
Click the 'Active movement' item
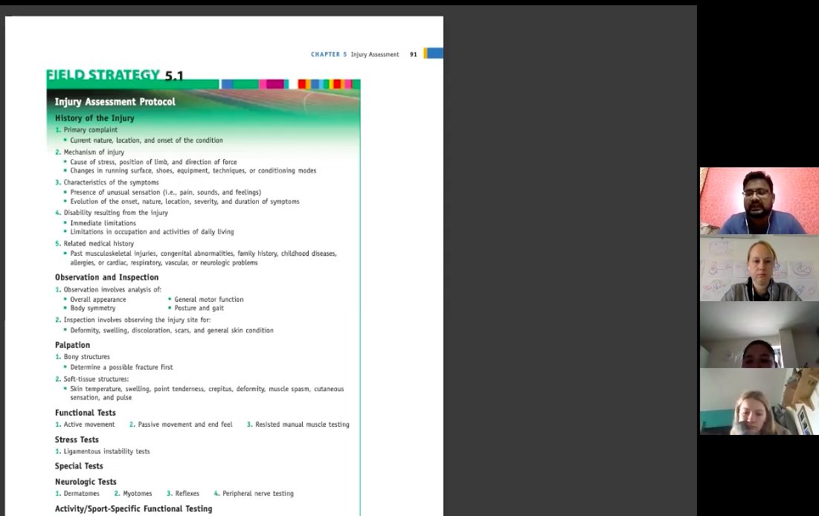[x=89, y=425]
